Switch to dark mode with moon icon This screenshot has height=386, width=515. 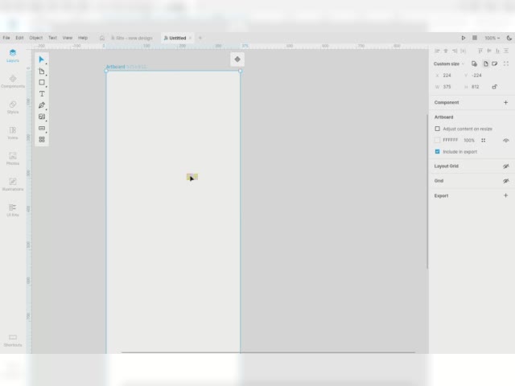509,38
